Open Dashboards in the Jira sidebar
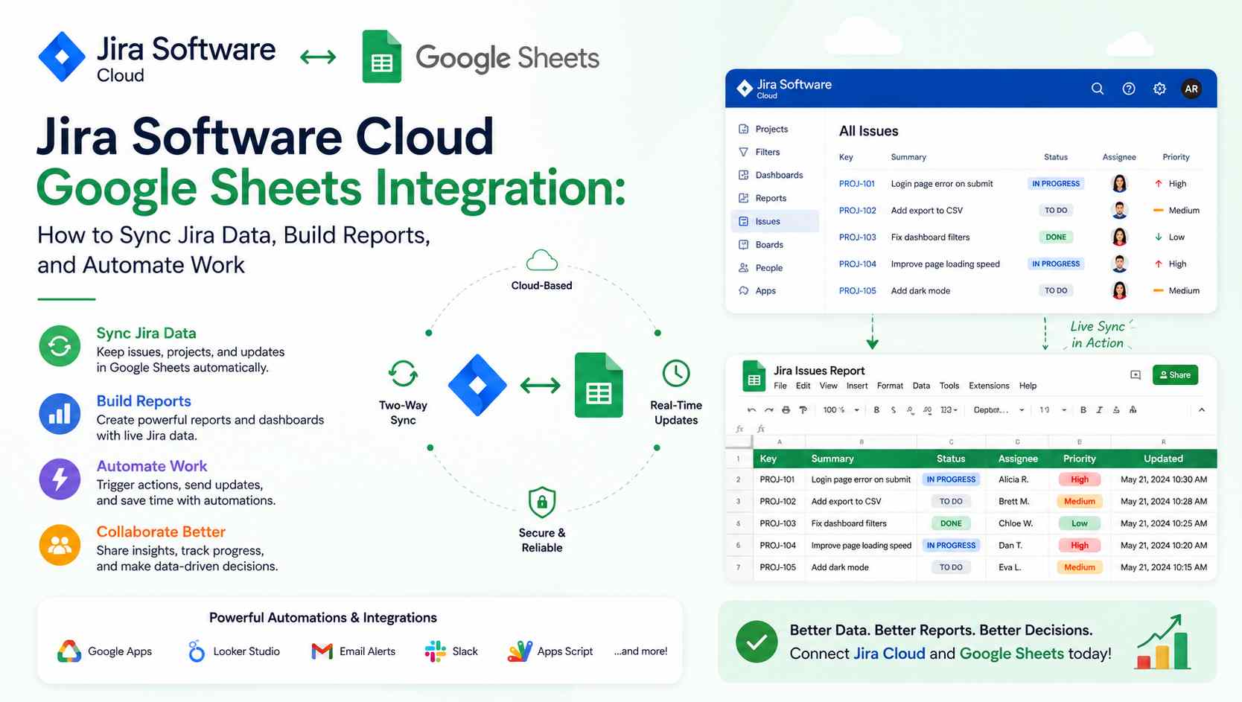 pyautogui.click(x=771, y=175)
